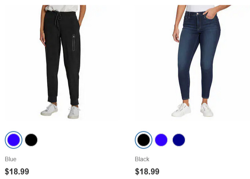Pick the bright blue swatch under the jeans

161,140
